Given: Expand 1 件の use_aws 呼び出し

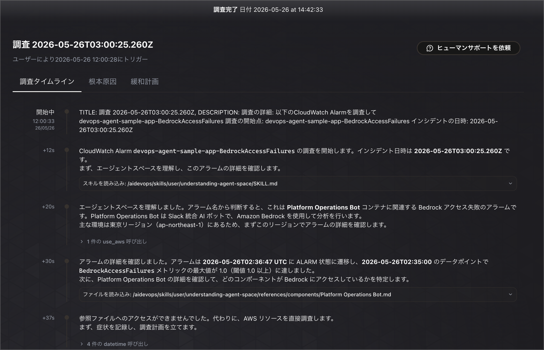Looking at the screenshot, I should 114,242.
